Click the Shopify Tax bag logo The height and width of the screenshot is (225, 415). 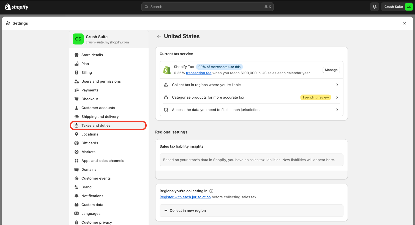pos(167,70)
